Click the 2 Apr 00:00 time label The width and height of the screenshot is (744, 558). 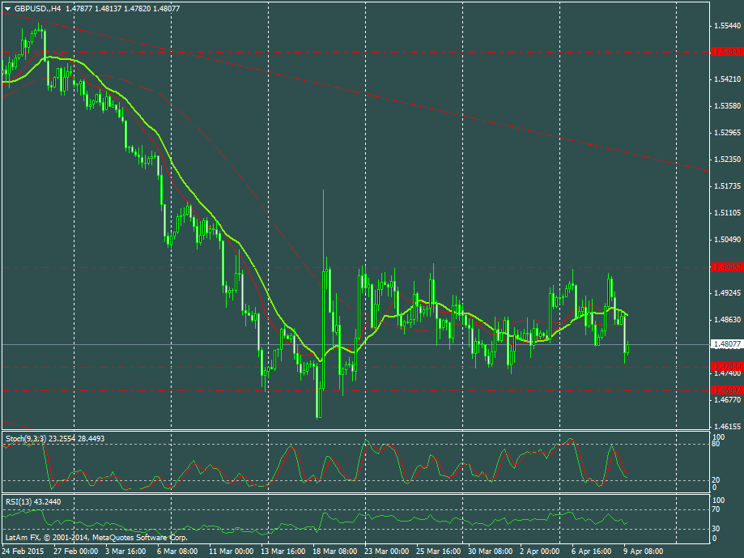(x=538, y=550)
